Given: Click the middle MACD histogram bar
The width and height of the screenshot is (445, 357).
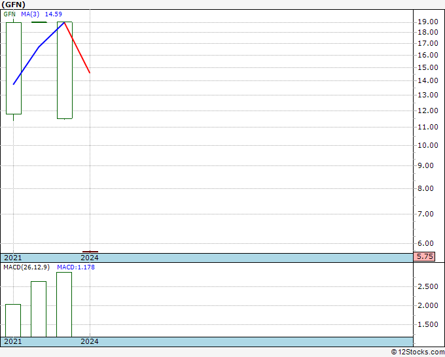Looking at the screenshot, I should point(39,309).
